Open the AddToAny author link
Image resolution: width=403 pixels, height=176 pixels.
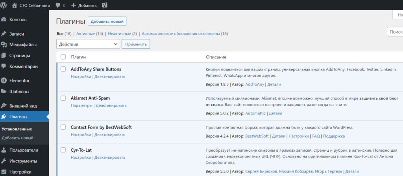255,84
